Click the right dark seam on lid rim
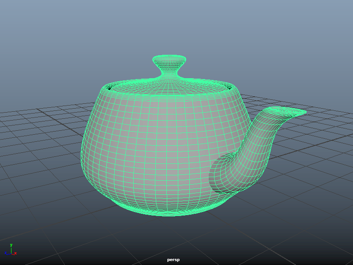The image size is (353, 265). click(230, 87)
